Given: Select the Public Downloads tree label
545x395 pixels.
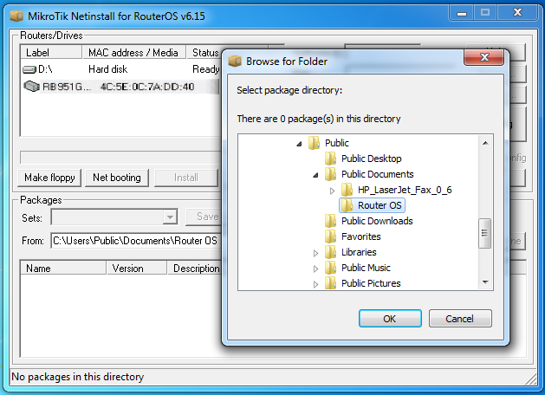Looking at the screenshot, I should [x=377, y=221].
